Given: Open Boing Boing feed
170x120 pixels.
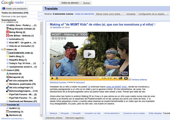Looking at the screenshot, I should pyautogui.click(x=17, y=32).
